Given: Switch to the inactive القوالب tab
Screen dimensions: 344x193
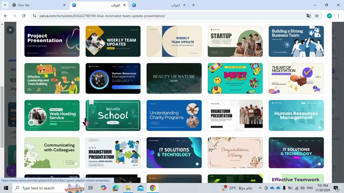Looking at the screenshot, I should tap(159, 5).
